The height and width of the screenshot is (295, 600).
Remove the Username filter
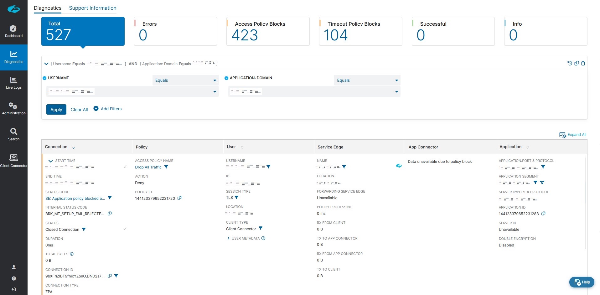[44, 78]
